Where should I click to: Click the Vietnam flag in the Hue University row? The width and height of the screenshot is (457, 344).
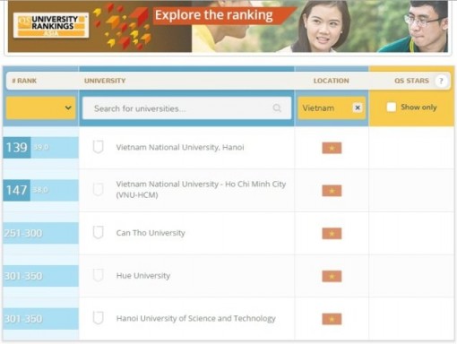point(332,276)
